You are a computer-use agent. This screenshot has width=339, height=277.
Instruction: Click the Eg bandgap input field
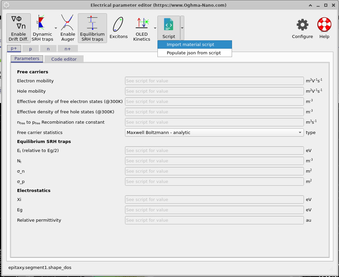point(214,210)
